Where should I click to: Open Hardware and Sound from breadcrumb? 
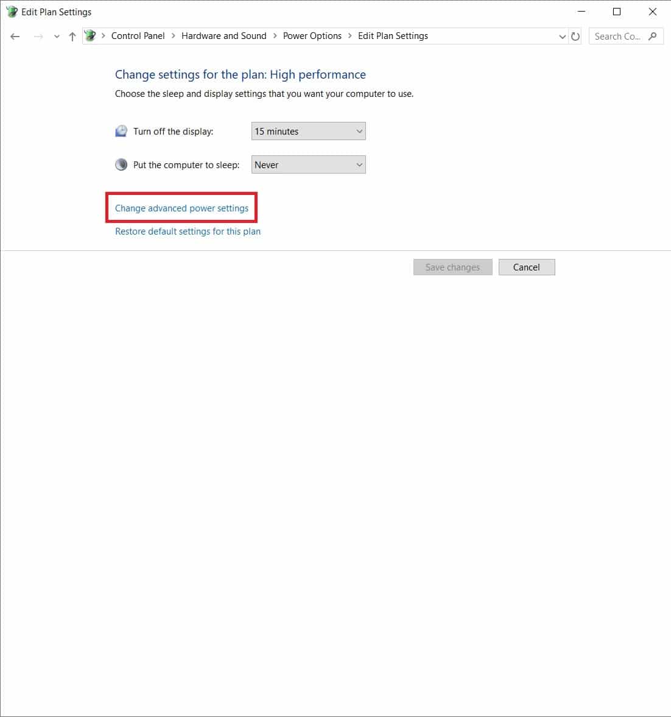[223, 36]
